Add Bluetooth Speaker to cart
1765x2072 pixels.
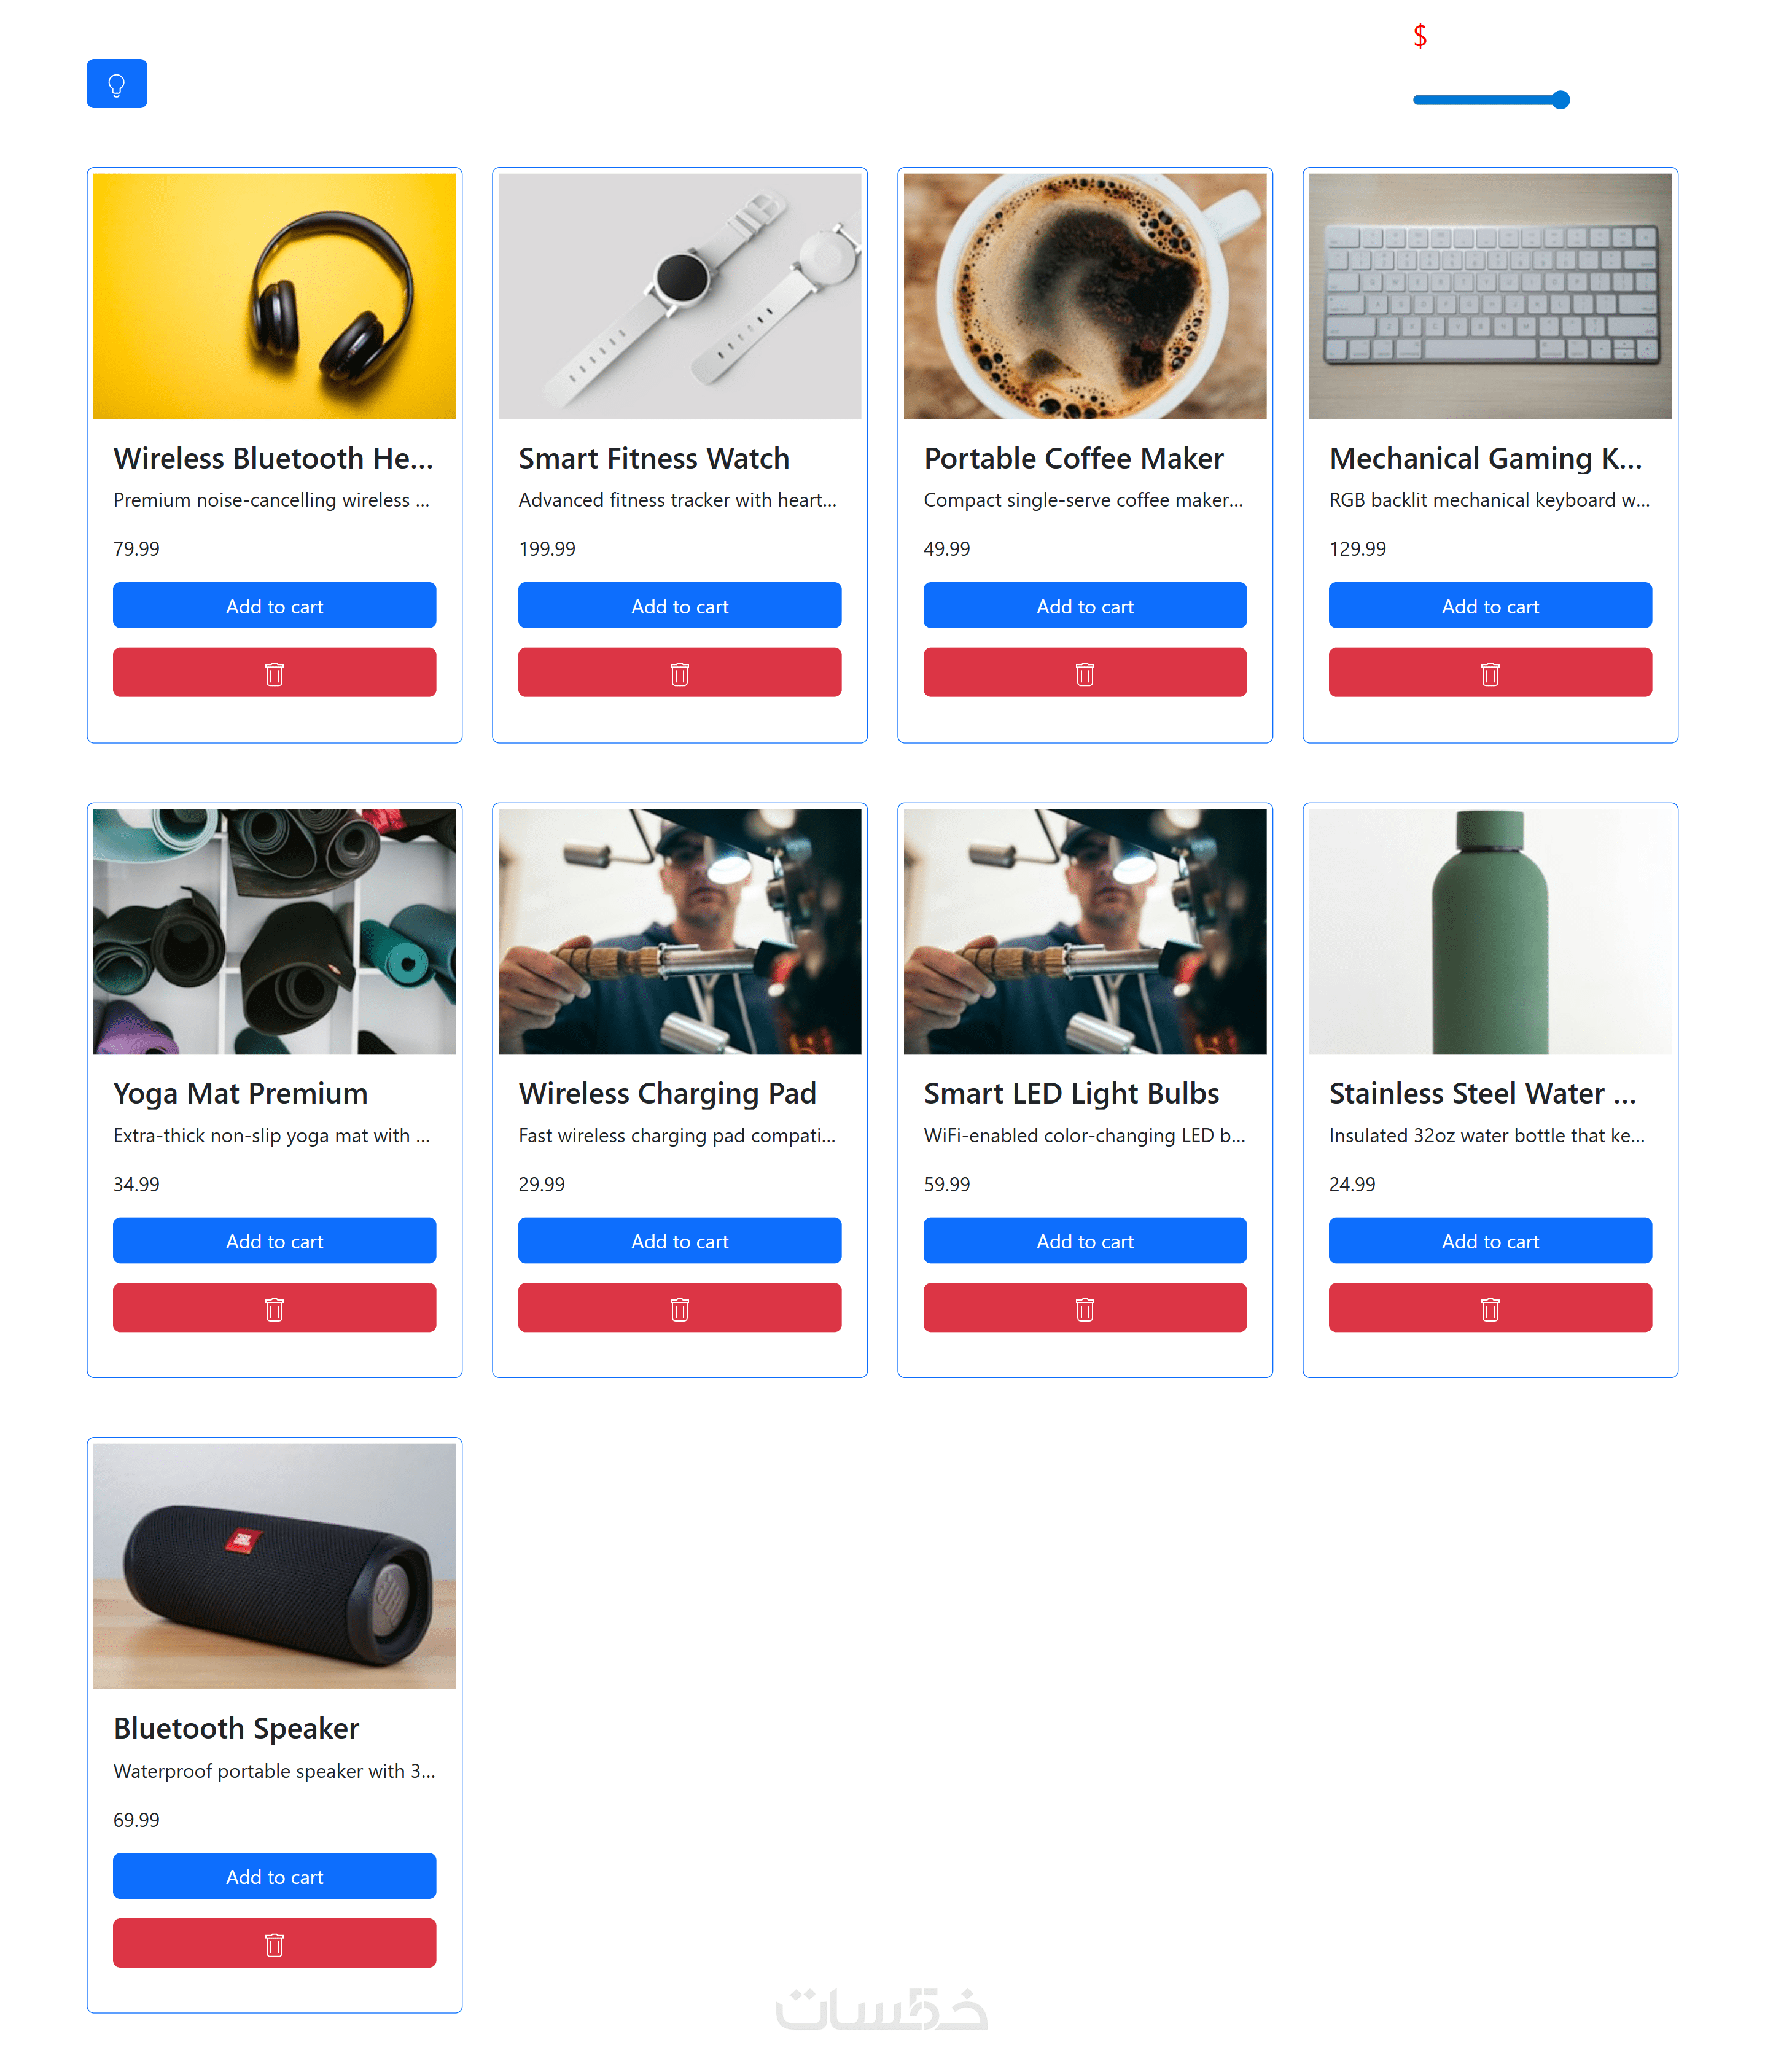[274, 1876]
